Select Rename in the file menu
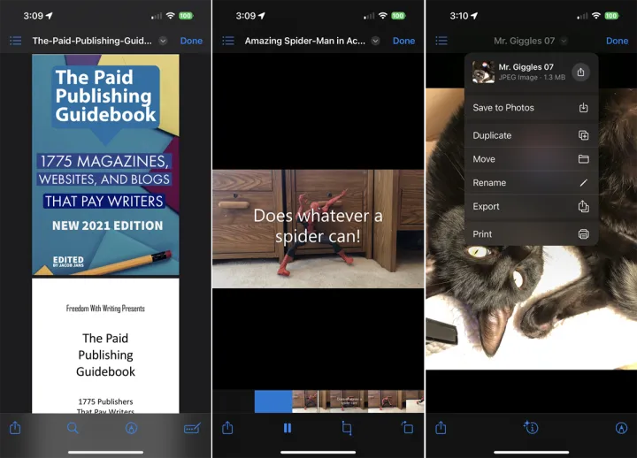The height and width of the screenshot is (458, 637). tap(530, 183)
